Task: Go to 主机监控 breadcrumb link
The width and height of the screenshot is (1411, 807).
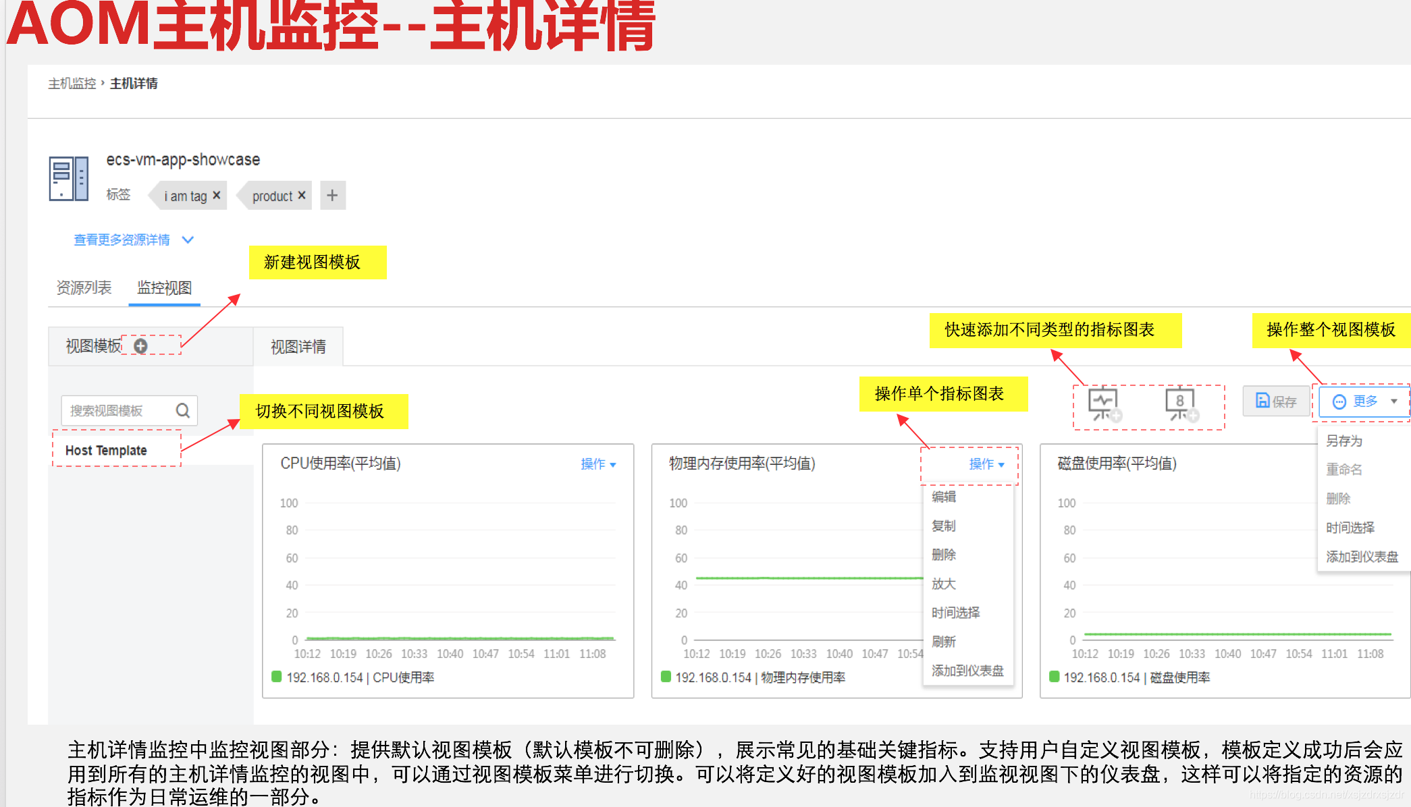Action: 72,84
